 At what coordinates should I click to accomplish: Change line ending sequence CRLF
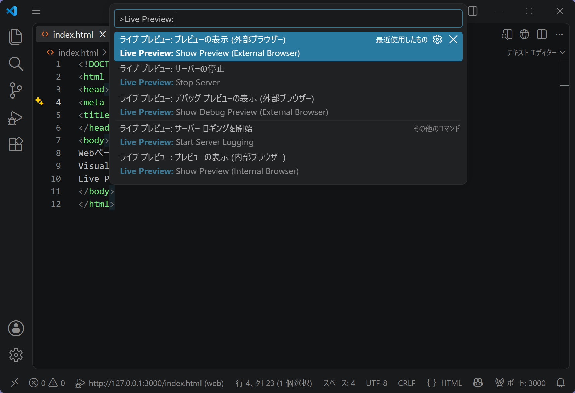pos(407,383)
